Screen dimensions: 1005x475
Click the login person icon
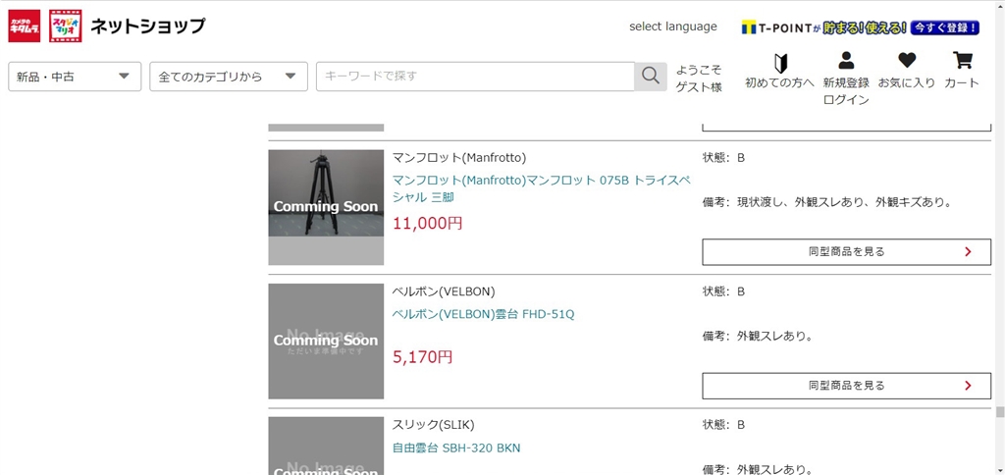pos(846,62)
